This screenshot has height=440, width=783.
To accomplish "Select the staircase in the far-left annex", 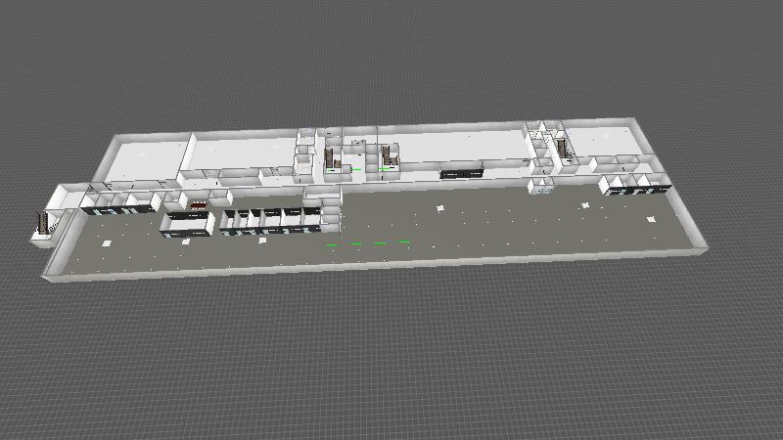I will point(41,223).
